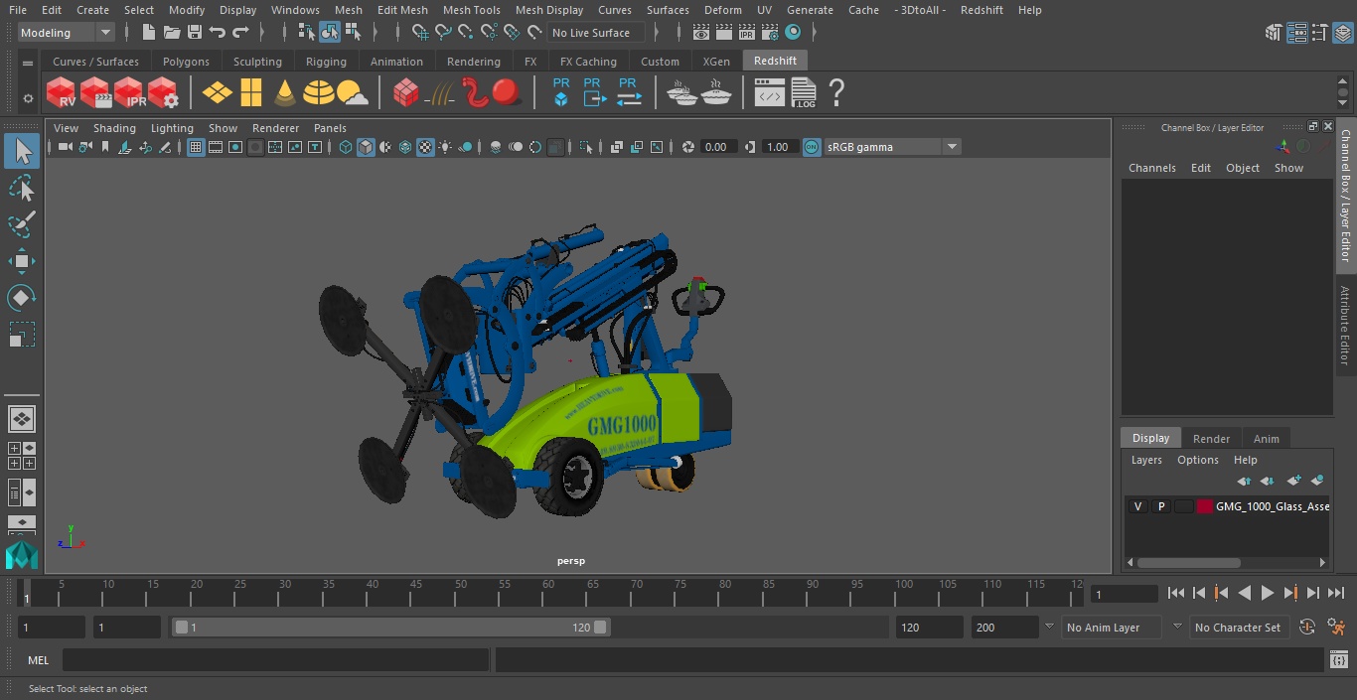This screenshot has width=1357, height=700.
Task: Click the redo arrow icon
Action: 240,33
